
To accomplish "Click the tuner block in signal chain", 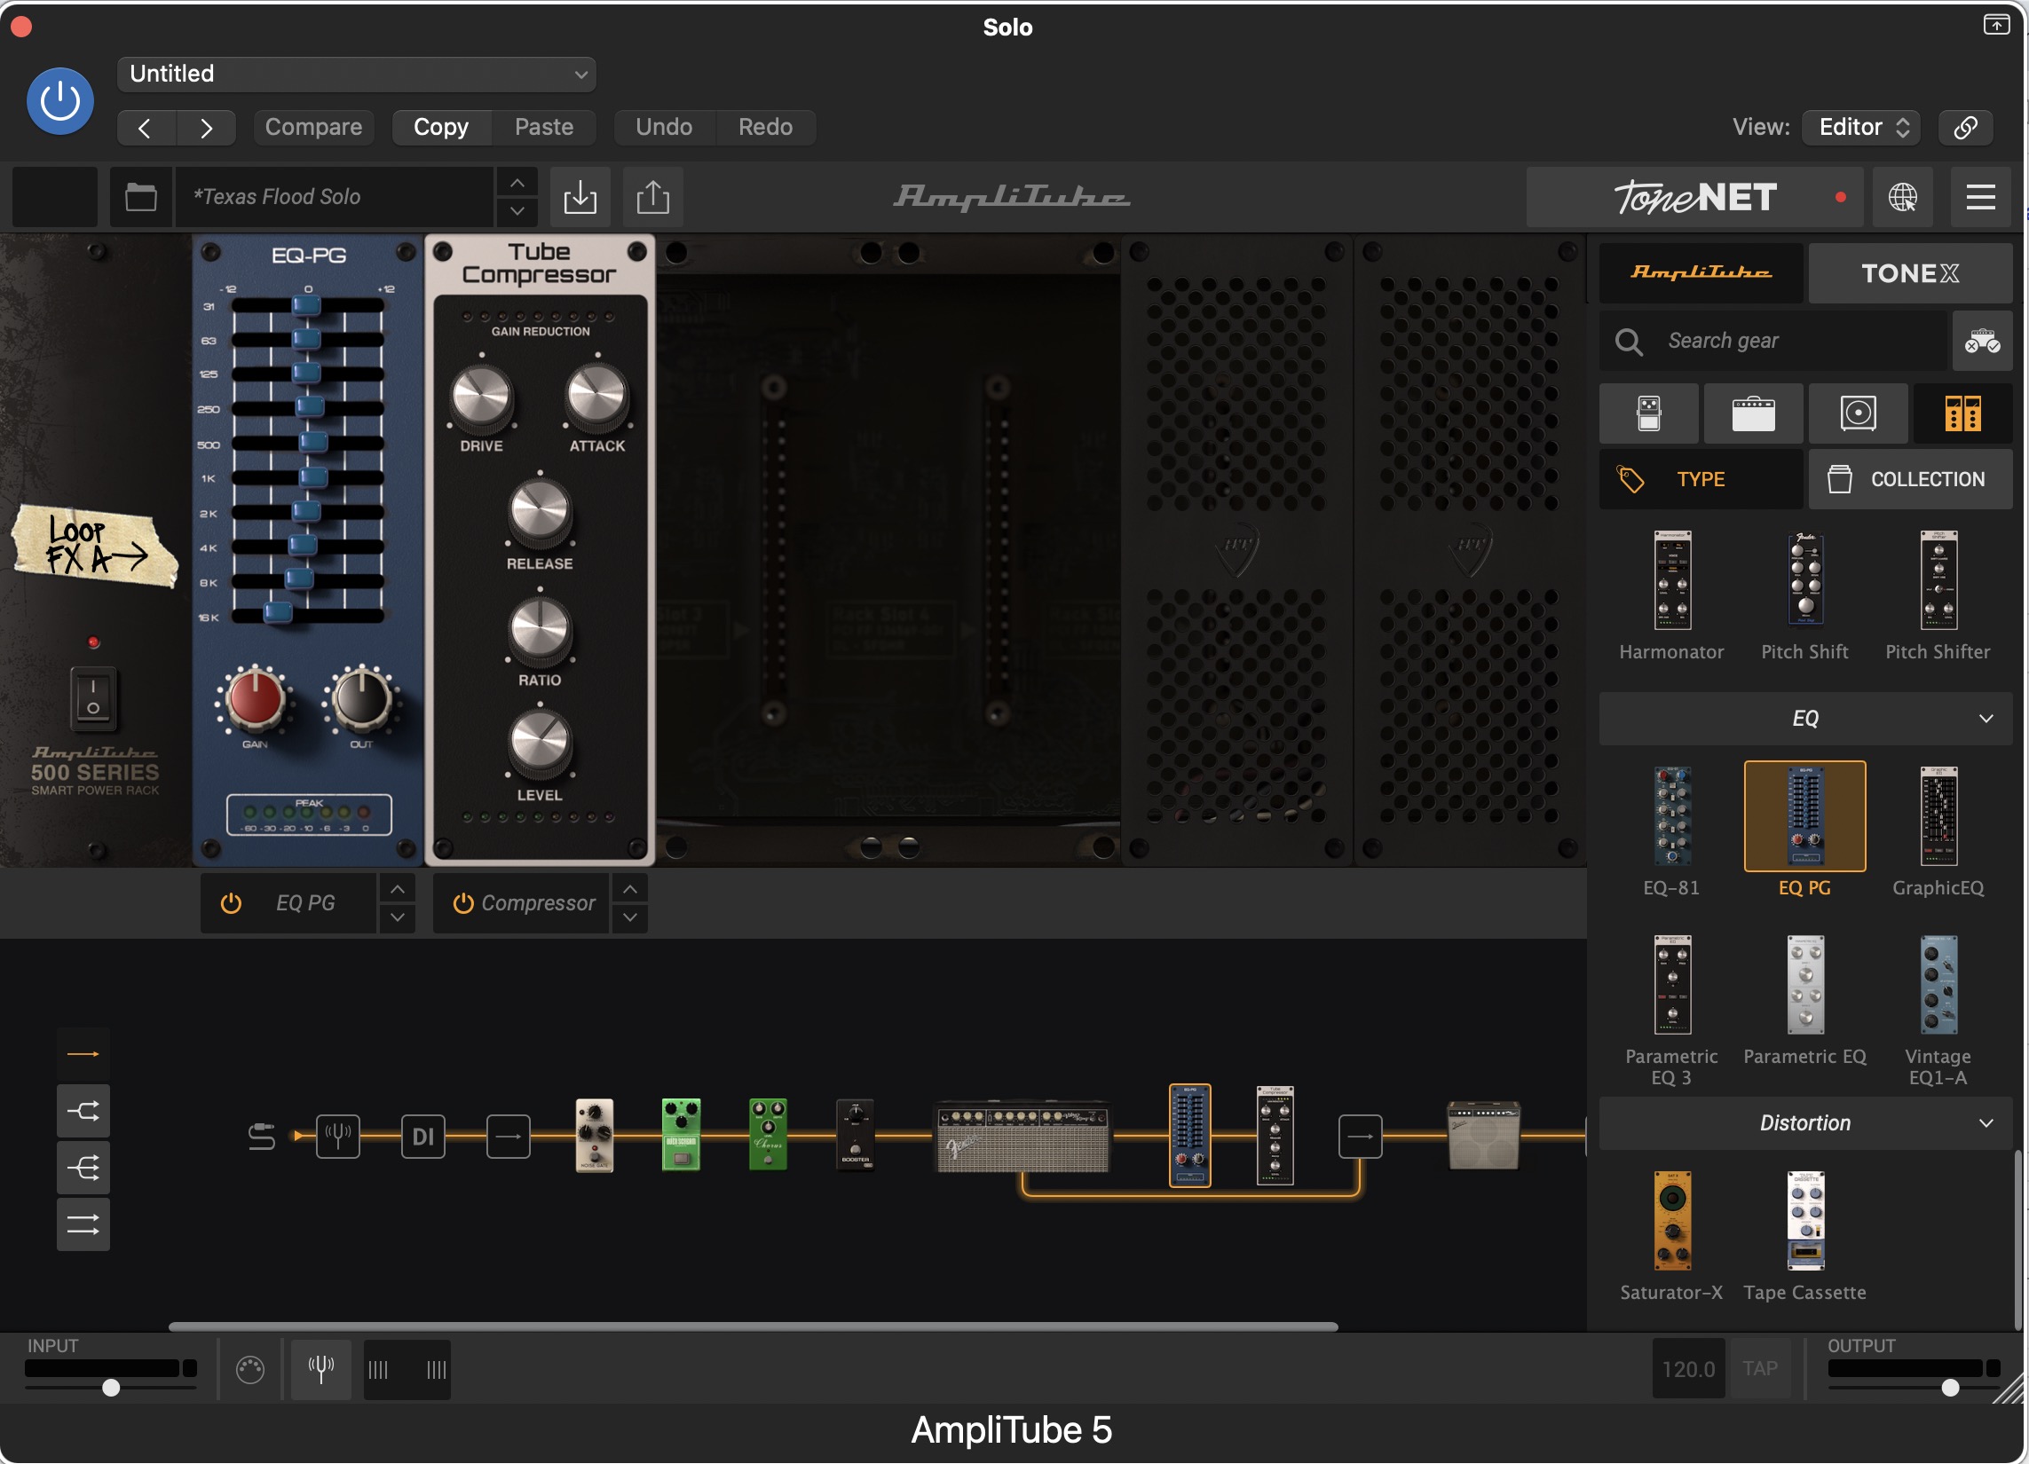I will tap(338, 1136).
